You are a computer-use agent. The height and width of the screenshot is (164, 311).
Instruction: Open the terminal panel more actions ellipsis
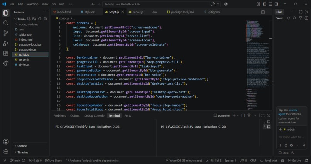click(255, 115)
